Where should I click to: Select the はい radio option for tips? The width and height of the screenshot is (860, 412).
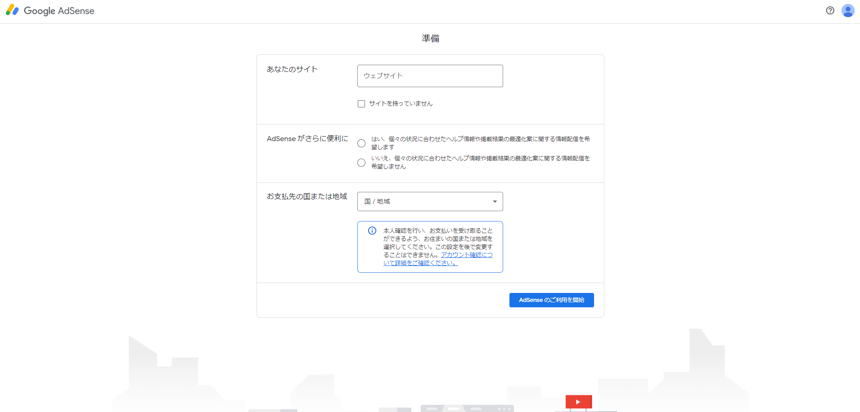coord(361,143)
